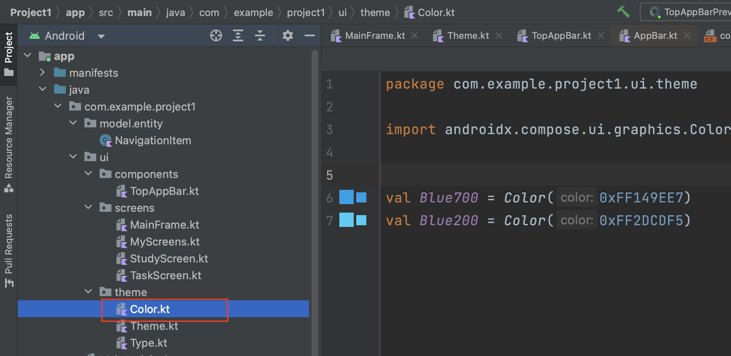Click the Expand All icon in Project panel
Viewport: 731px width, 356px height.
238,36
